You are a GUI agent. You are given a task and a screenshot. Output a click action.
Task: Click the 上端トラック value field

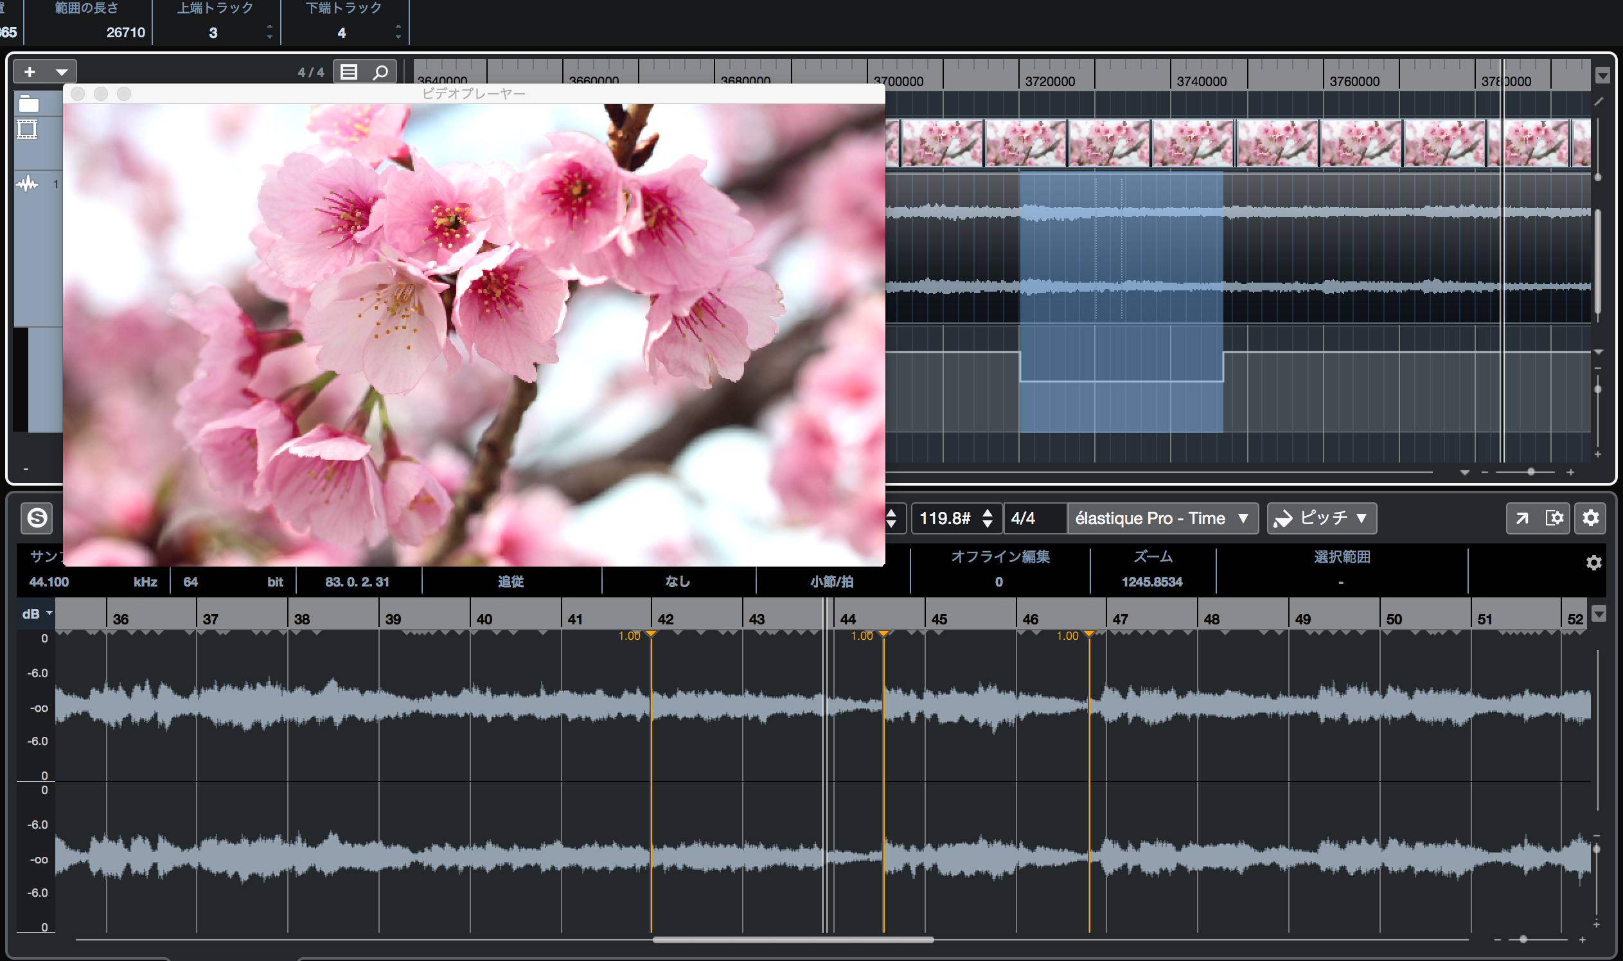pos(214,32)
